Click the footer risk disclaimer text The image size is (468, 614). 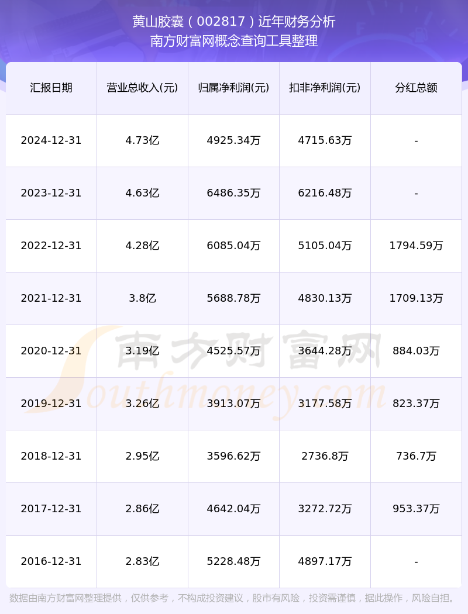click(x=233, y=598)
